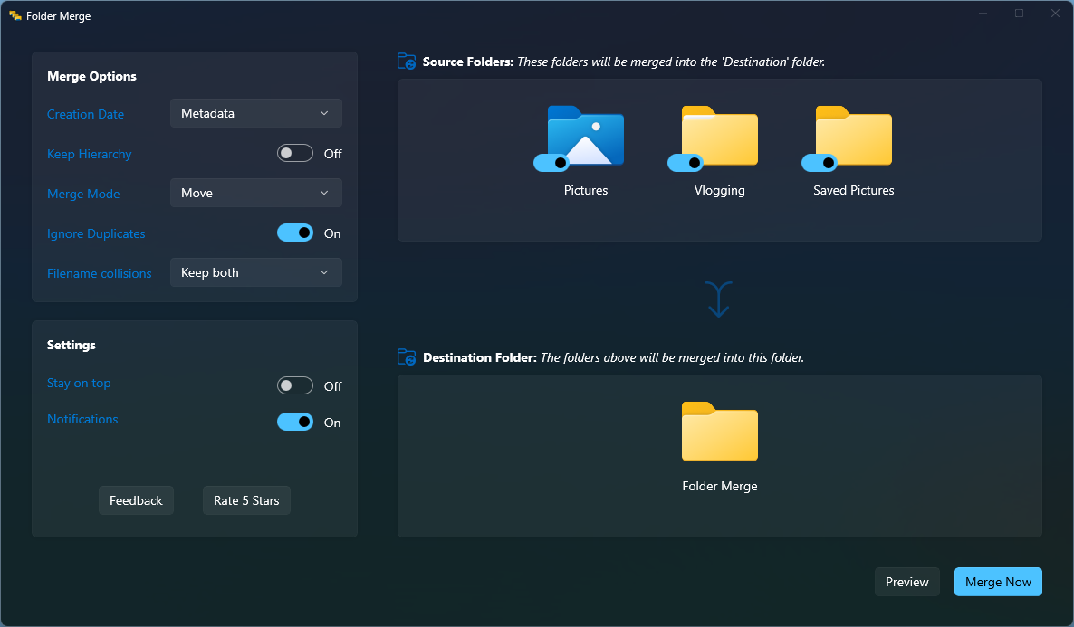Click the Rate 5 Stars button

[x=246, y=499]
